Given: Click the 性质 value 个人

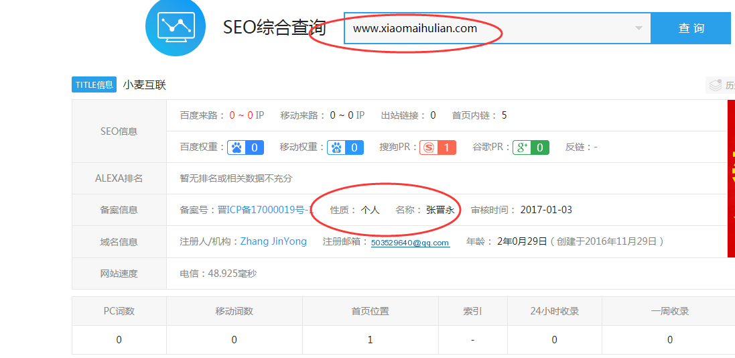Looking at the screenshot, I should pos(370,210).
